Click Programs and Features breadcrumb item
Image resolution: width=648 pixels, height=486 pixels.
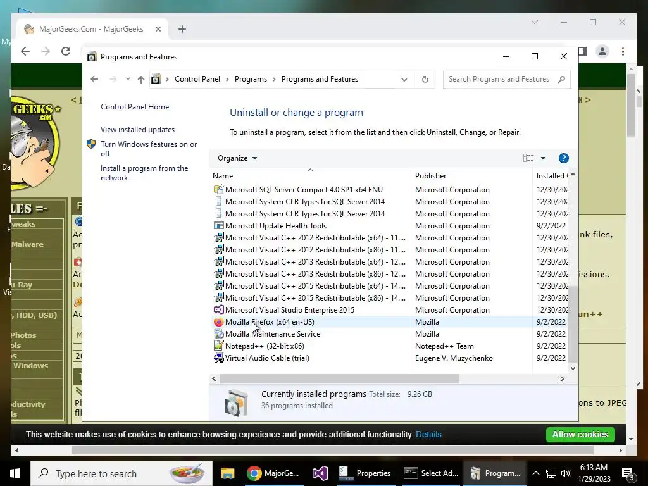tap(320, 79)
